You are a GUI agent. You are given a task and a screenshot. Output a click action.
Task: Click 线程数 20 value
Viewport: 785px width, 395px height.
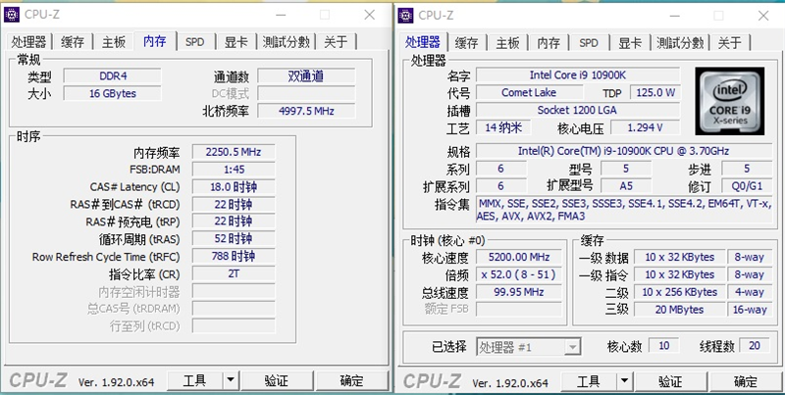coord(754,345)
